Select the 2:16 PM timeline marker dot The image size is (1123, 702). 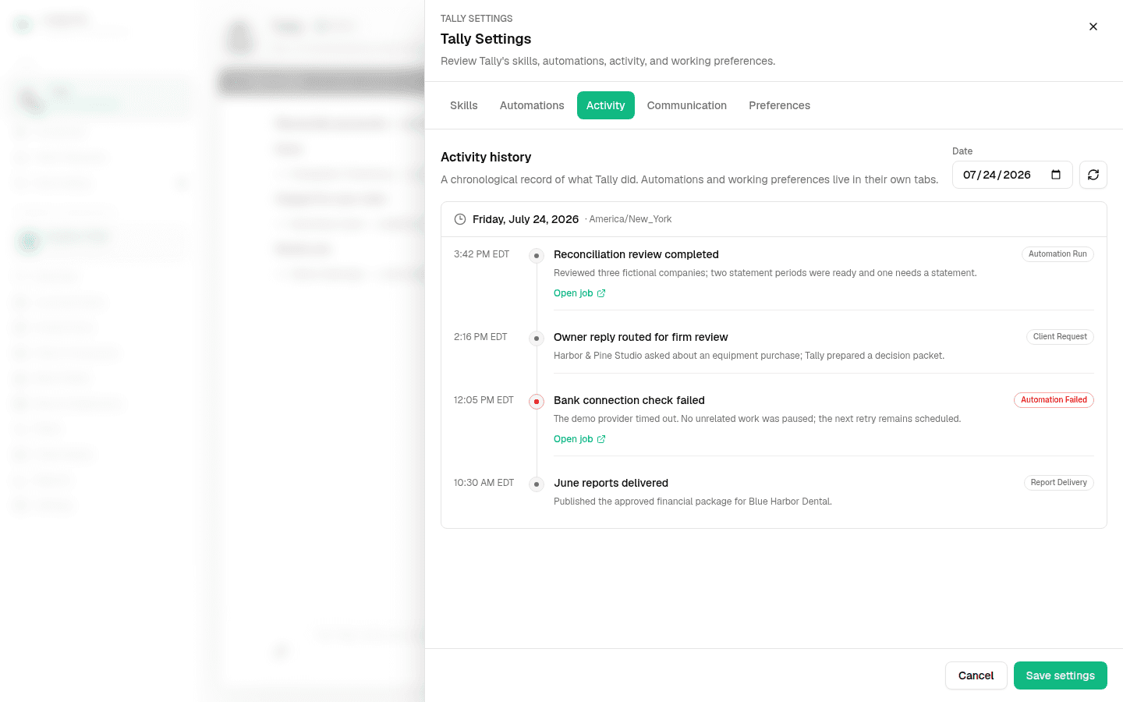pos(537,339)
